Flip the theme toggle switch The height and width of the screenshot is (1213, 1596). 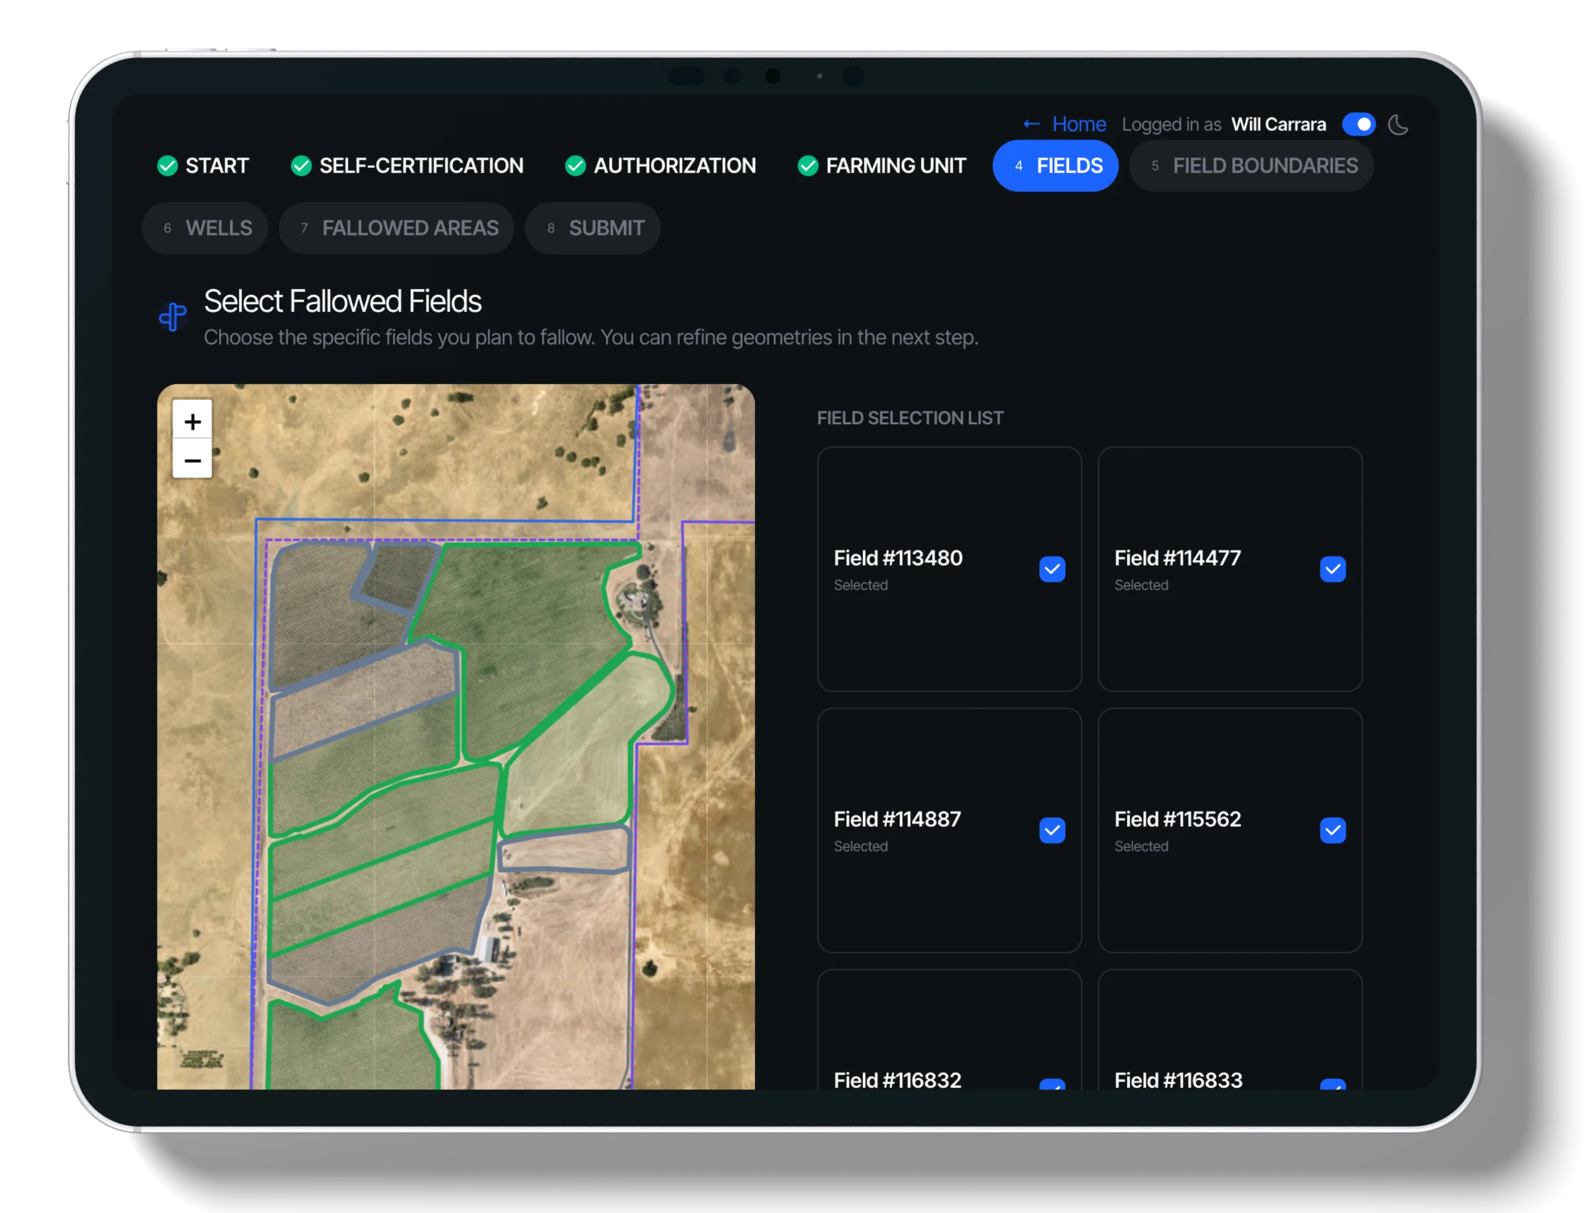1359,124
